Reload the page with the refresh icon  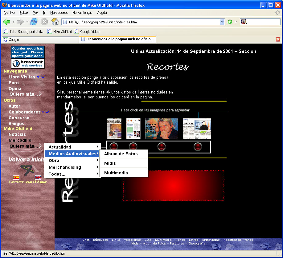(x=34, y=22)
